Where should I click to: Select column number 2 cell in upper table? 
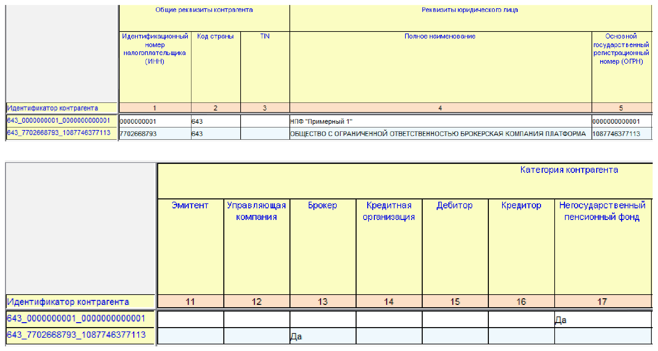pyautogui.click(x=216, y=108)
